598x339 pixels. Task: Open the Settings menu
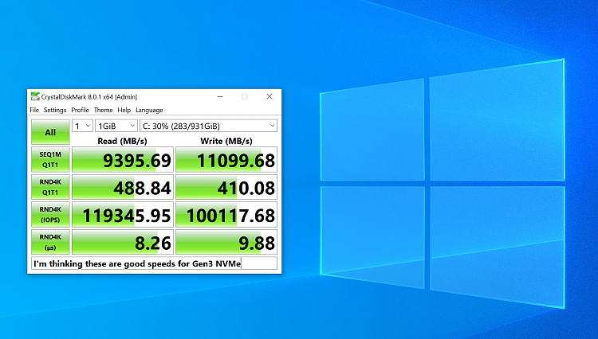[x=55, y=110]
